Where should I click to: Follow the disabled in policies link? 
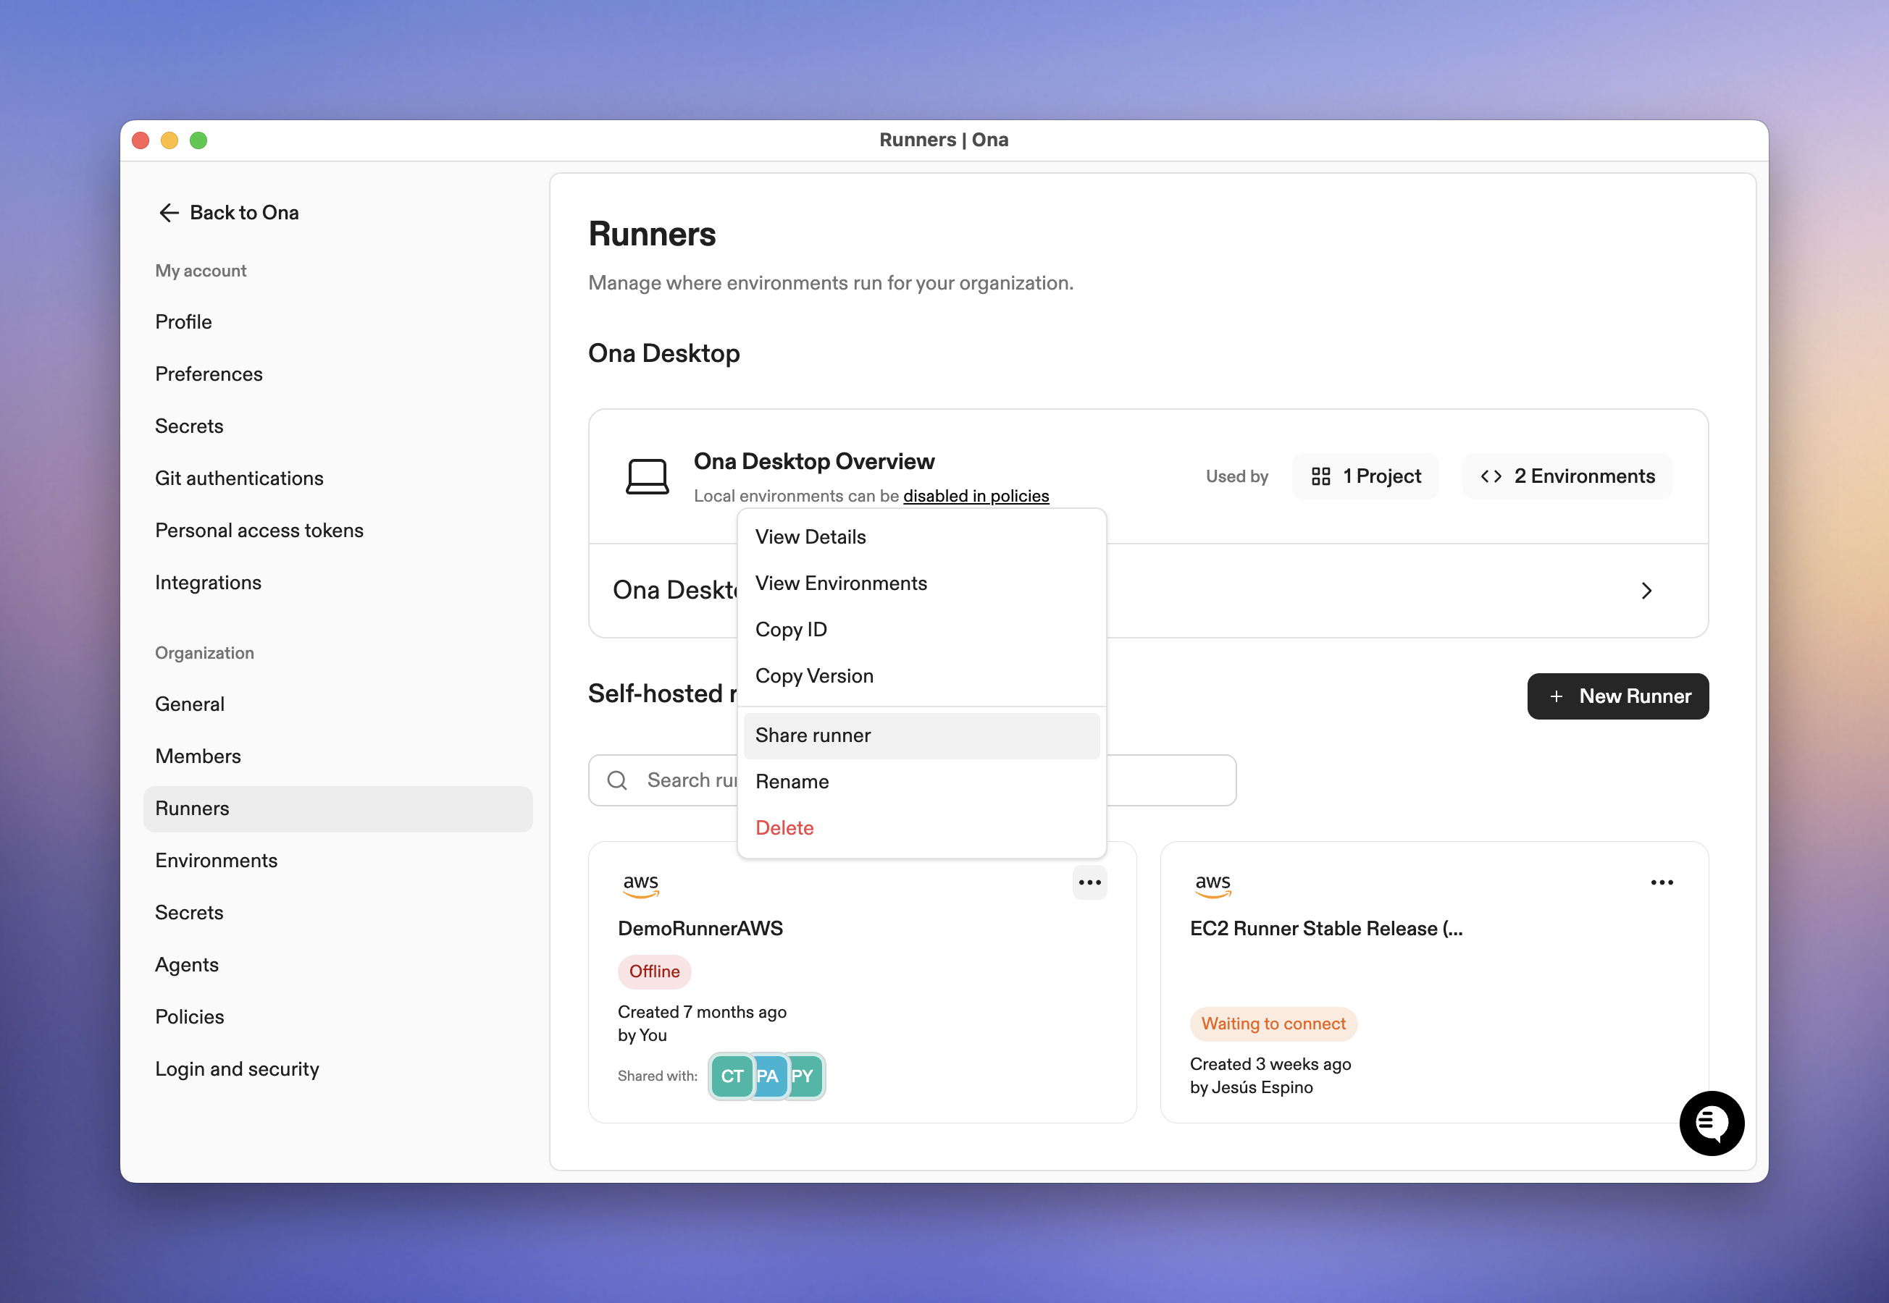(975, 496)
